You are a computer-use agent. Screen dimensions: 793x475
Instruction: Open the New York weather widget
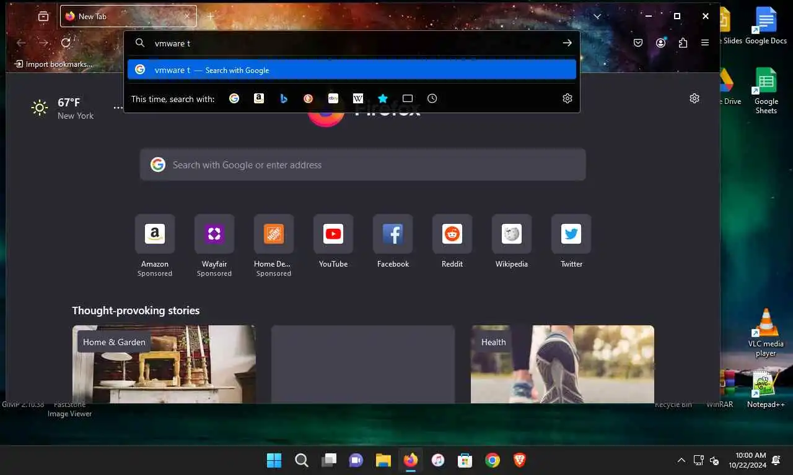(x=63, y=108)
